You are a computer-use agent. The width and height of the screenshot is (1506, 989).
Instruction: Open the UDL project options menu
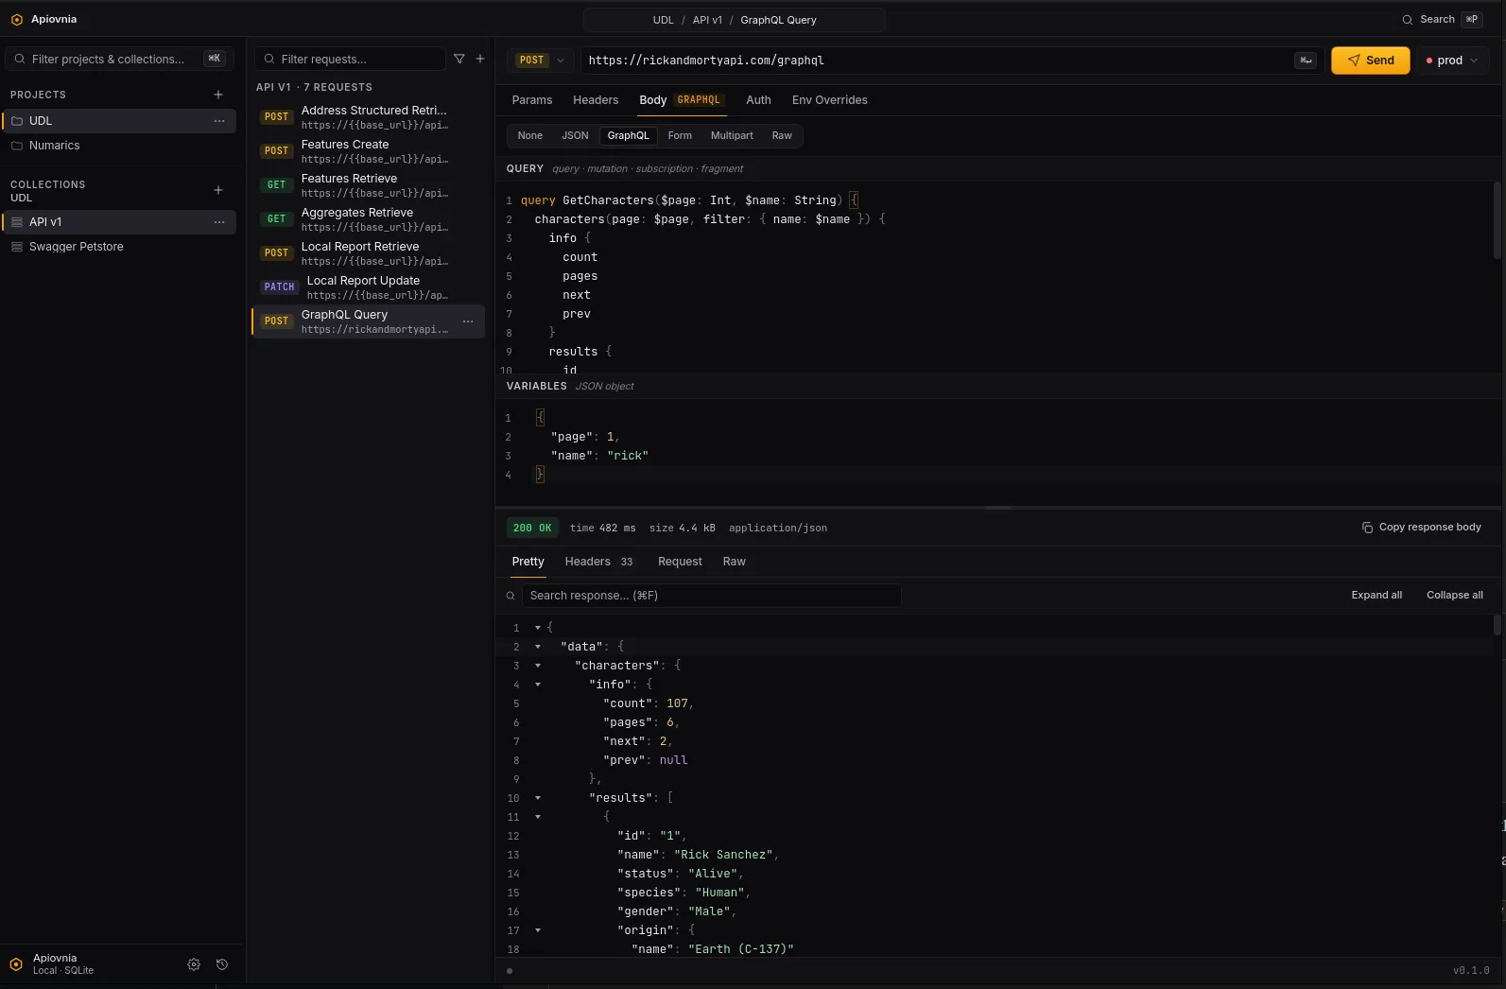coord(219,121)
